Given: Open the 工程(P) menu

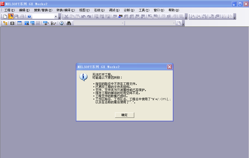Looking at the screenshot, I should 9,10.
